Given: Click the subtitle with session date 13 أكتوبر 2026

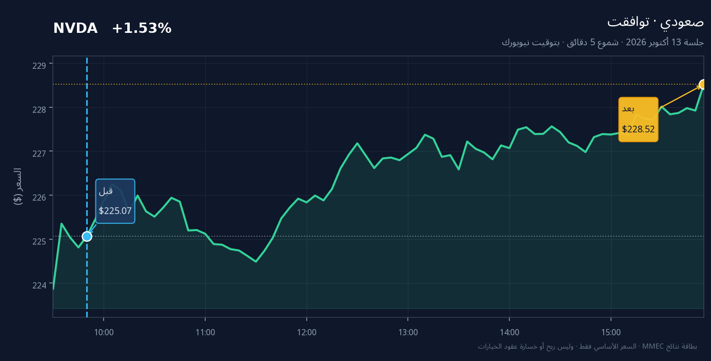Looking at the screenshot, I should 603,43.
